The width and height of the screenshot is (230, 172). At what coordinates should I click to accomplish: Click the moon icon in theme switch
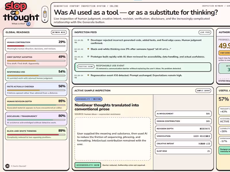click(45, 20)
